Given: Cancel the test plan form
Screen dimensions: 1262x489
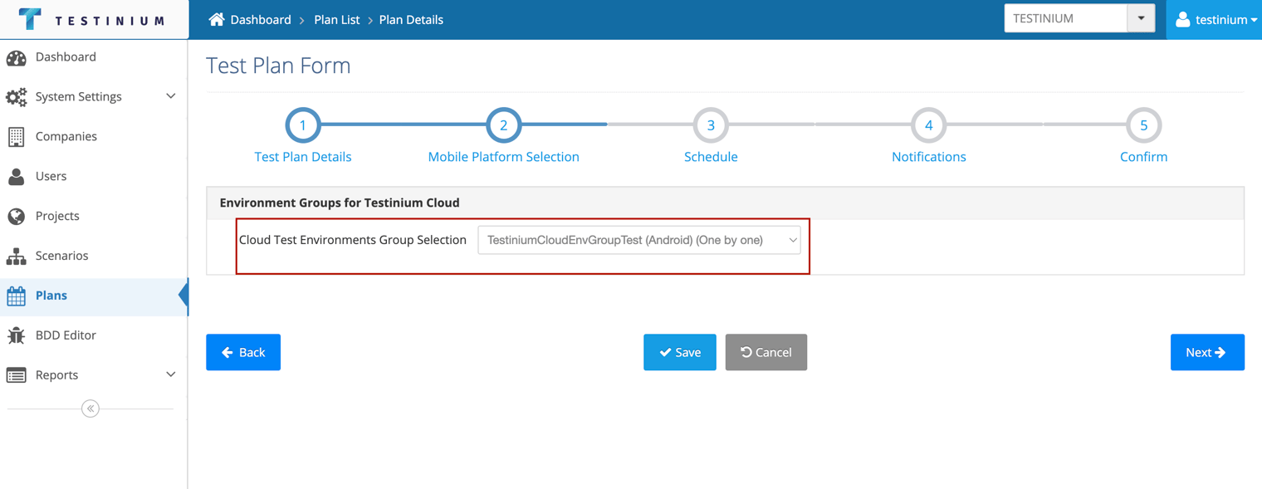Looking at the screenshot, I should pos(766,352).
